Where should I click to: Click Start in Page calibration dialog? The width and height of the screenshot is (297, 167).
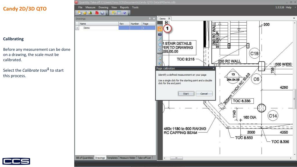186,94
